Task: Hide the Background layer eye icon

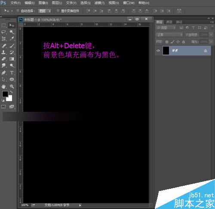Action: [x=158, y=50]
